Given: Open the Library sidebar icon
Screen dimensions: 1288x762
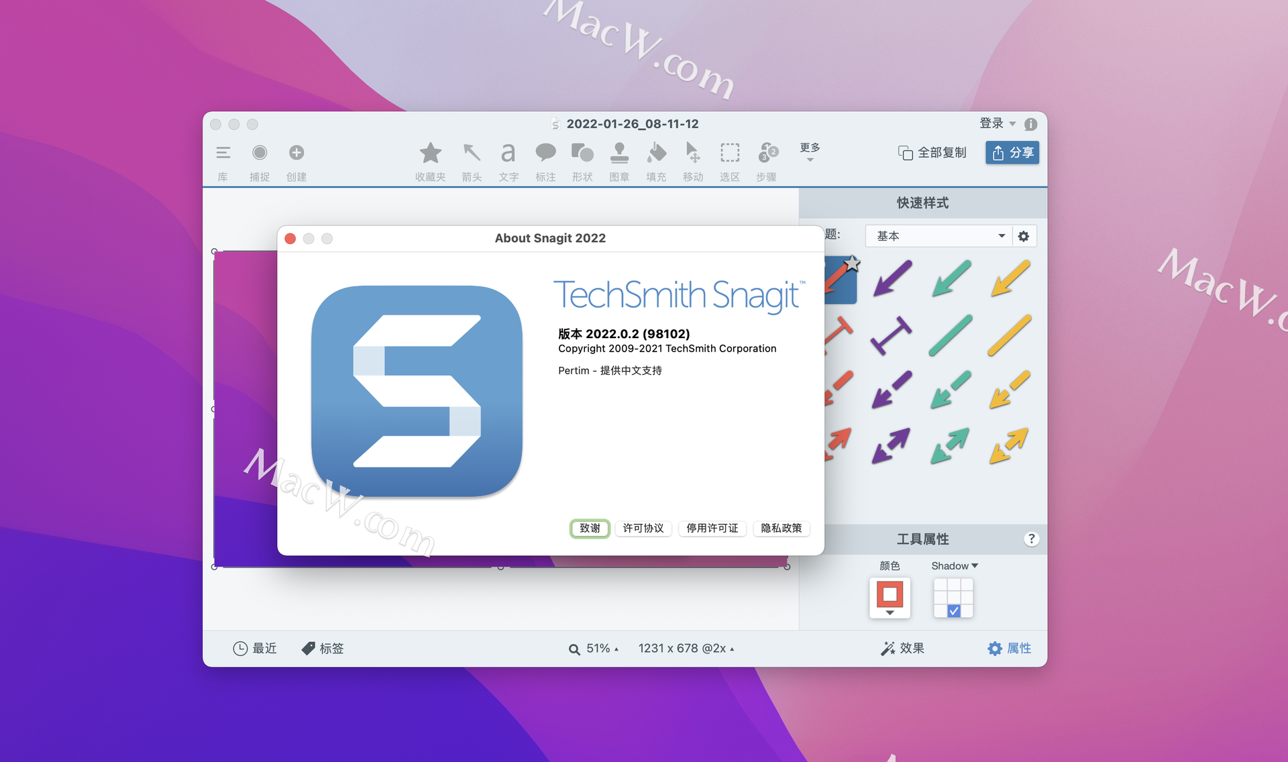Looking at the screenshot, I should click(223, 153).
